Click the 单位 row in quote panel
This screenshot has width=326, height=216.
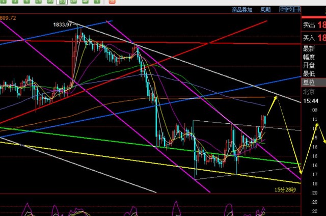[x=309, y=82]
